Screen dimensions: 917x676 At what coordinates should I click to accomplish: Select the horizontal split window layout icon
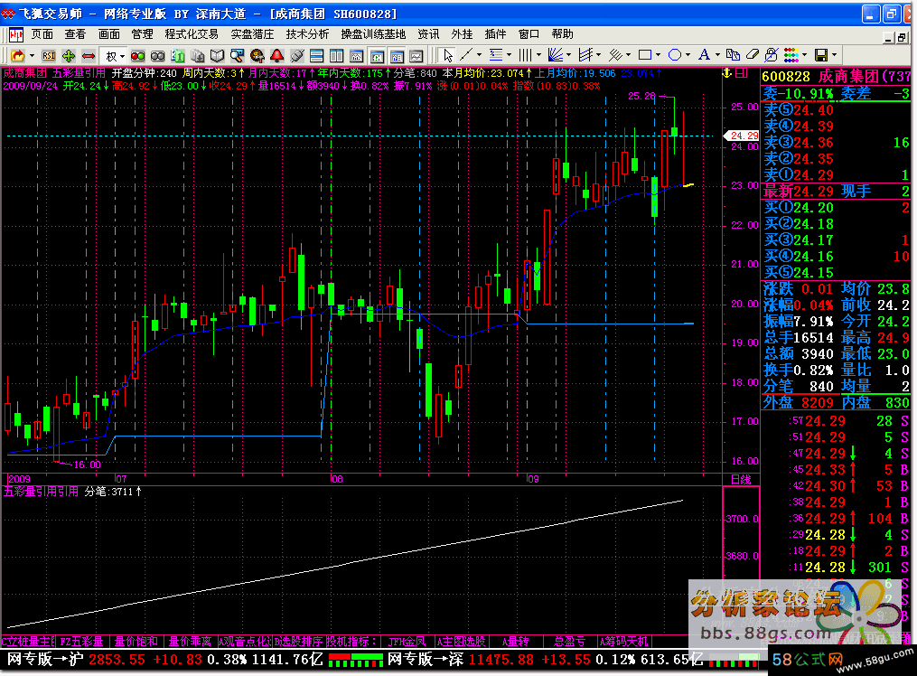click(317, 55)
